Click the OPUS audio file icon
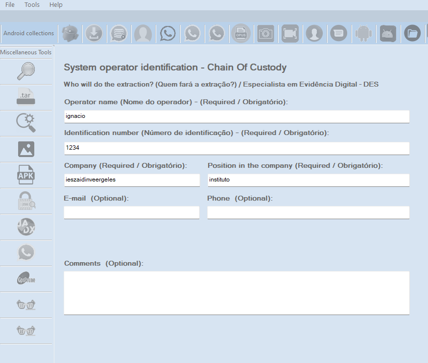Screen dimensions: 428x363 [x=241, y=34]
